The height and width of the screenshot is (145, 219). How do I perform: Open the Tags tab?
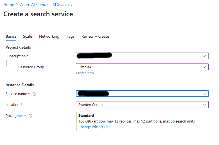71,37
